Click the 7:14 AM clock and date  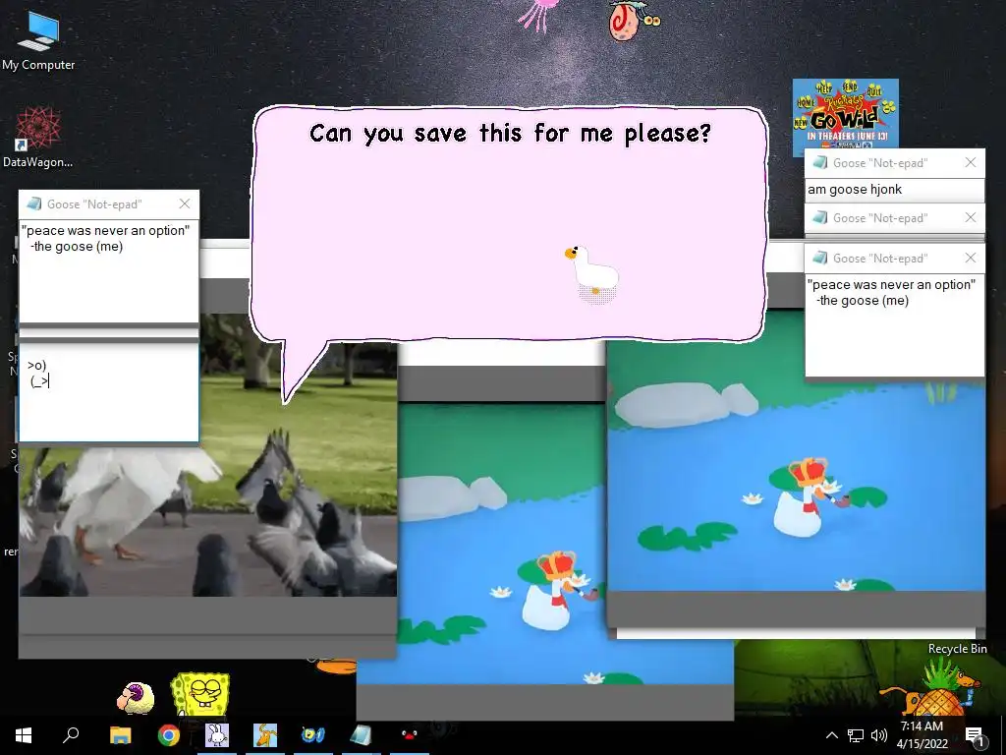click(922, 735)
